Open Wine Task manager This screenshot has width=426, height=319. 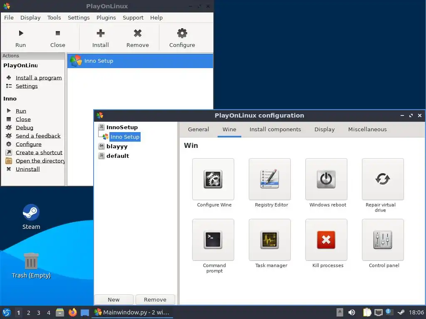tap(270, 240)
